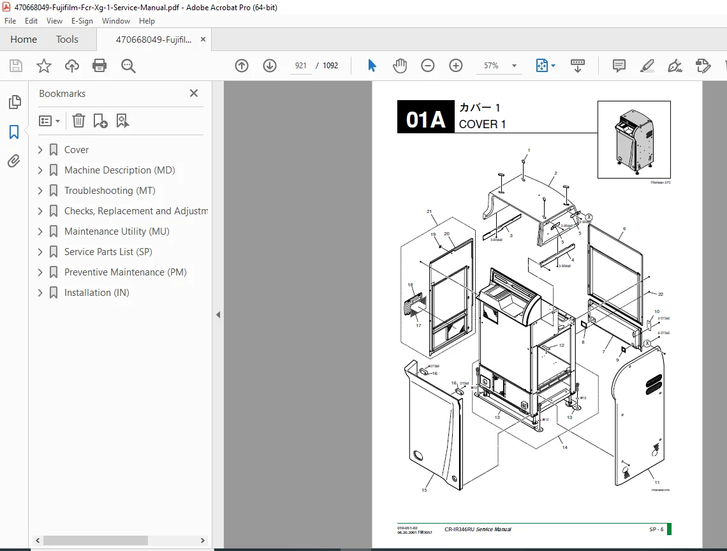This screenshot has height=551, width=727.
Task: Enable scrolling mode in the toolbar
Action: coord(578,66)
